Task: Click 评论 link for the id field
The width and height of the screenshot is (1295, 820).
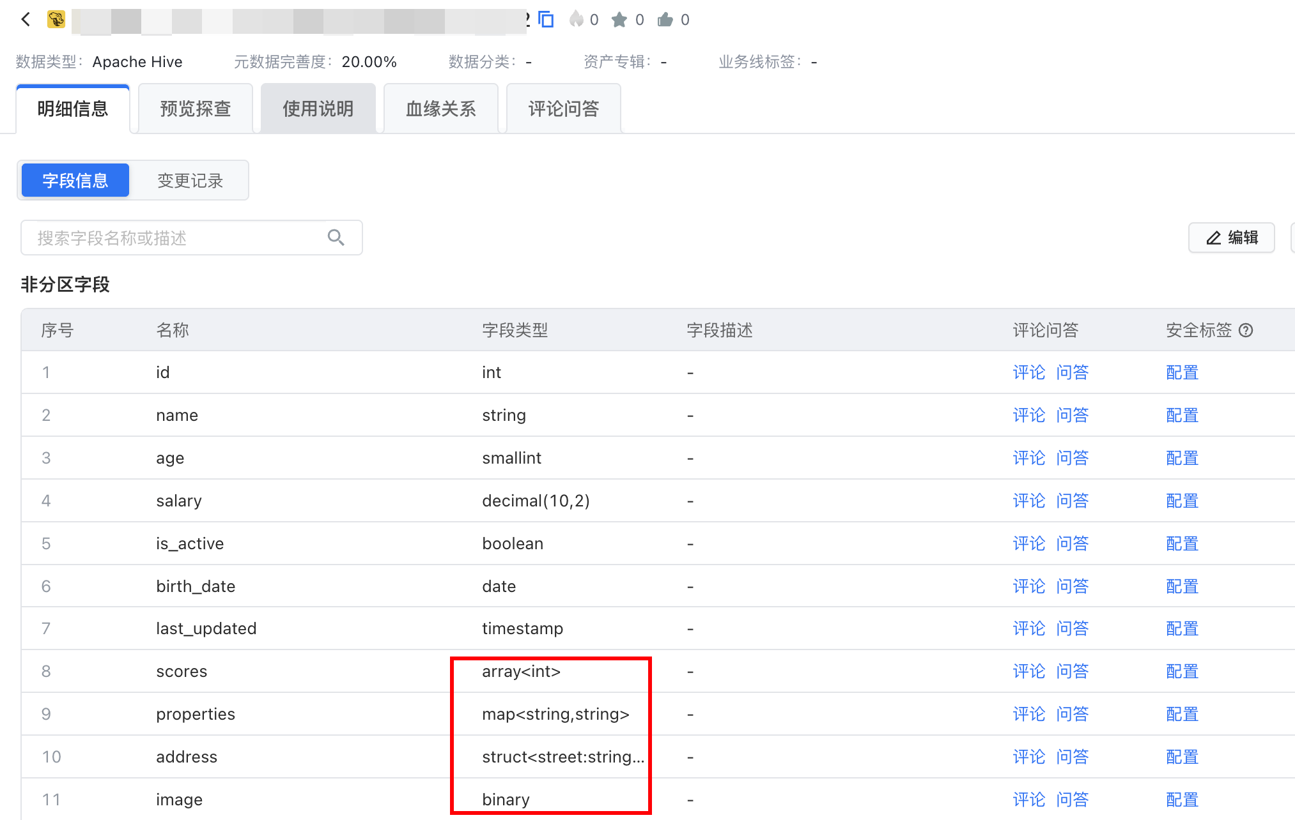Action: [1028, 372]
